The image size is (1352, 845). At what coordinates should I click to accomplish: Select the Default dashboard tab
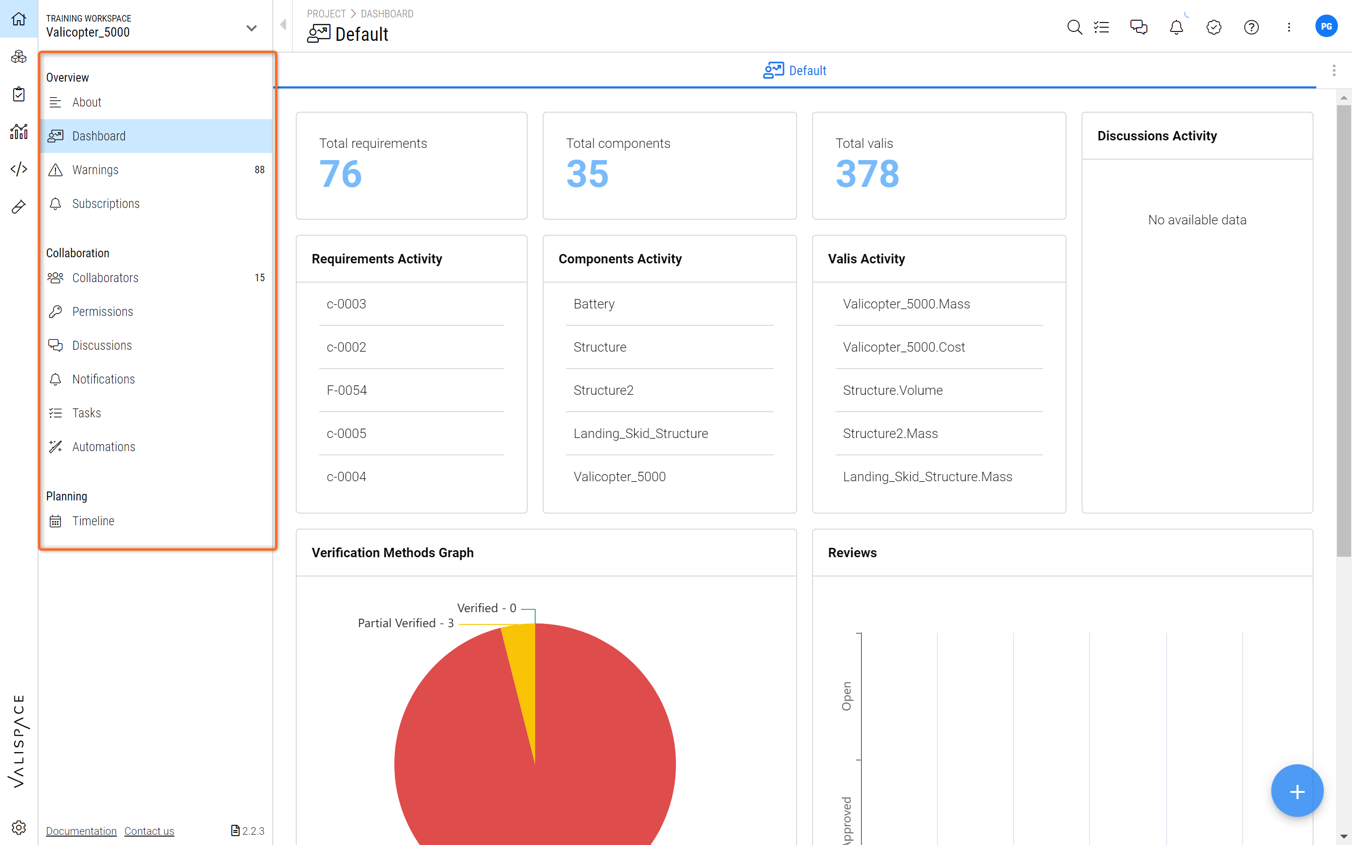(x=794, y=70)
